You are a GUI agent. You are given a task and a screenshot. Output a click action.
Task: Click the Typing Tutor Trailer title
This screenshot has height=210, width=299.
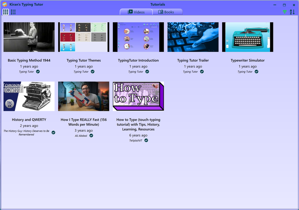tap(193, 60)
